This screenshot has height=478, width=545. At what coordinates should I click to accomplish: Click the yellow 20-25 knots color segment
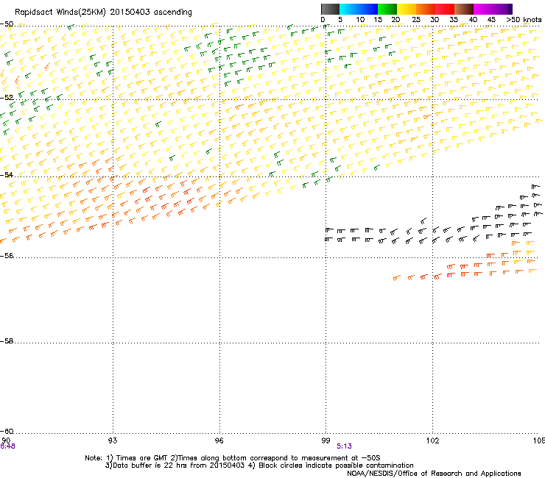[x=407, y=9]
